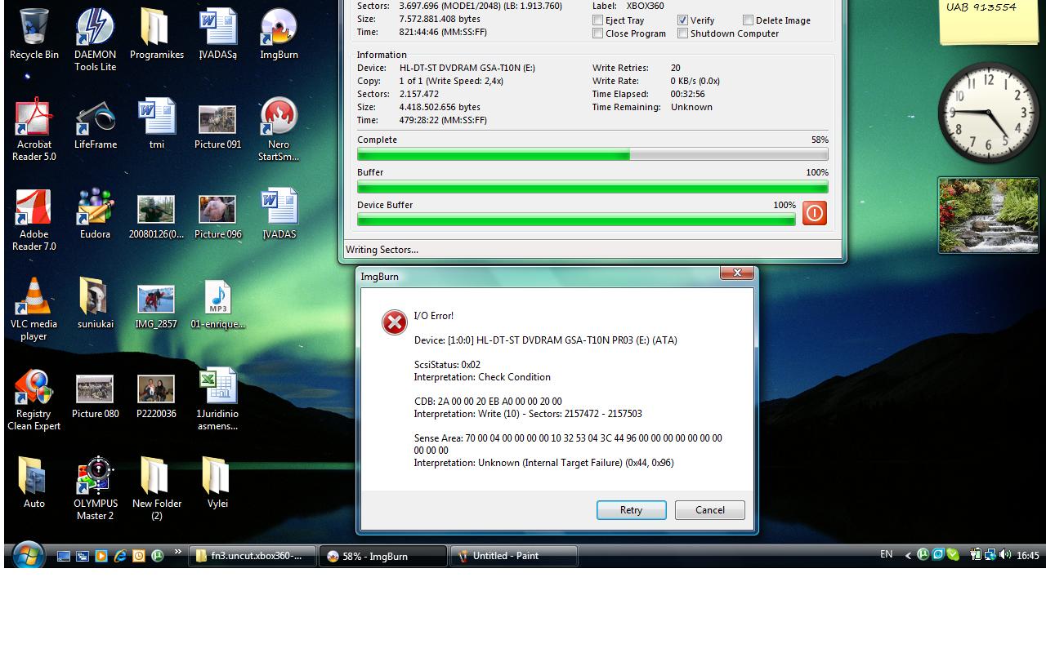
Task: Switch to Untitled - Paint taskbar button
Action: point(514,556)
